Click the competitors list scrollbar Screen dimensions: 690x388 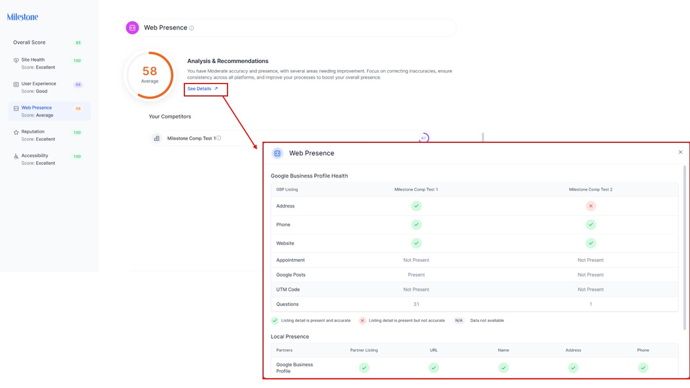coord(482,137)
